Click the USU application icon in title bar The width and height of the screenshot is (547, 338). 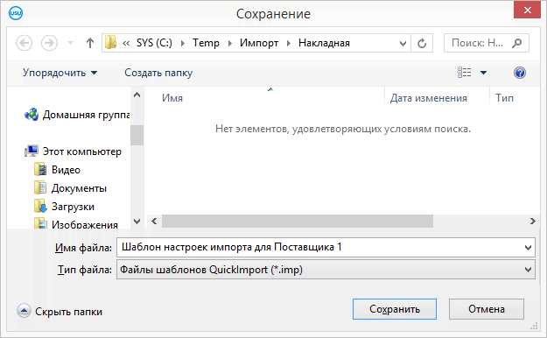[x=16, y=13]
